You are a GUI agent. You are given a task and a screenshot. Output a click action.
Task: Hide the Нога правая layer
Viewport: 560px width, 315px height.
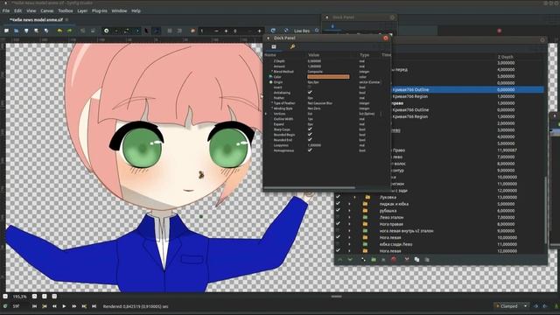tap(338, 224)
